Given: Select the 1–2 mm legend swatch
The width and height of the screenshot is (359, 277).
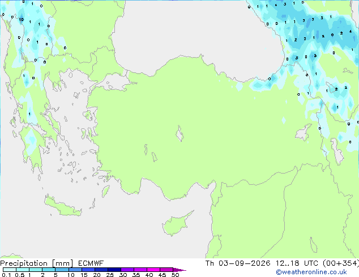Looking at the screenshot, I should (x=36, y=270).
